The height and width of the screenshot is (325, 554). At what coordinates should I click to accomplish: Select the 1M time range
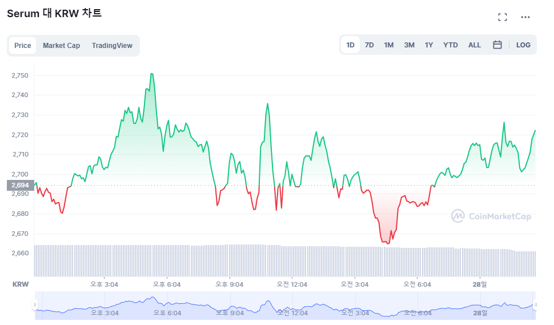tap(388, 45)
